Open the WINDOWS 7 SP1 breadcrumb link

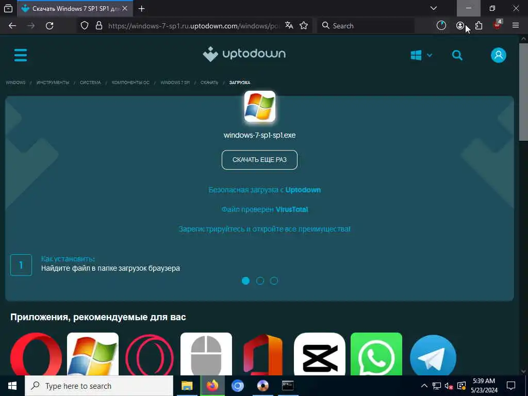click(175, 82)
